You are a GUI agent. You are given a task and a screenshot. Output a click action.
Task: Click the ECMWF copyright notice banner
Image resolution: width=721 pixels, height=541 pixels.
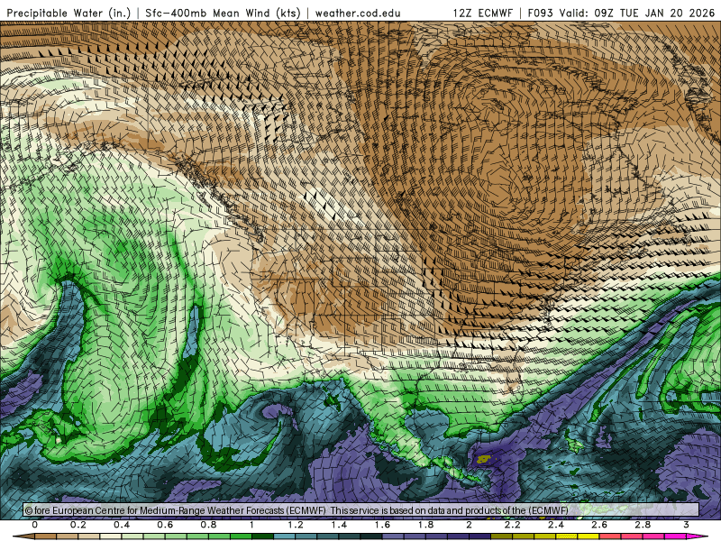pyautogui.click(x=361, y=510)
